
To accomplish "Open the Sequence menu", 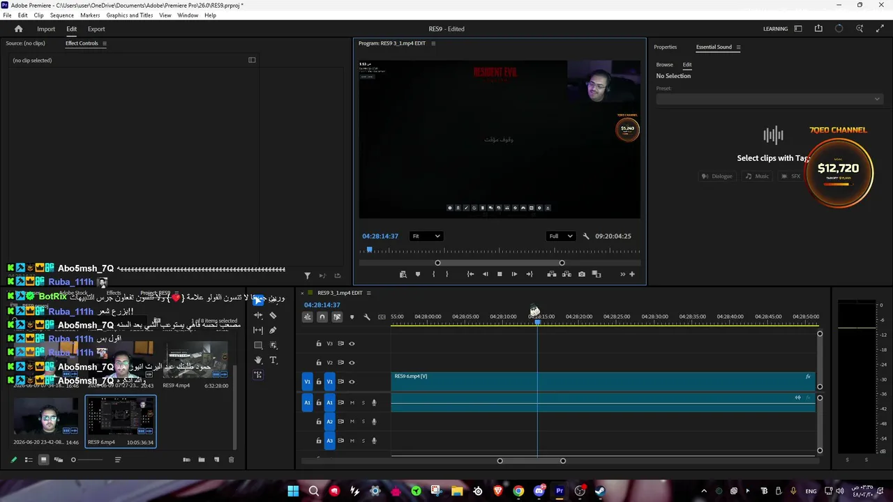I will click(x=61, y=15).
